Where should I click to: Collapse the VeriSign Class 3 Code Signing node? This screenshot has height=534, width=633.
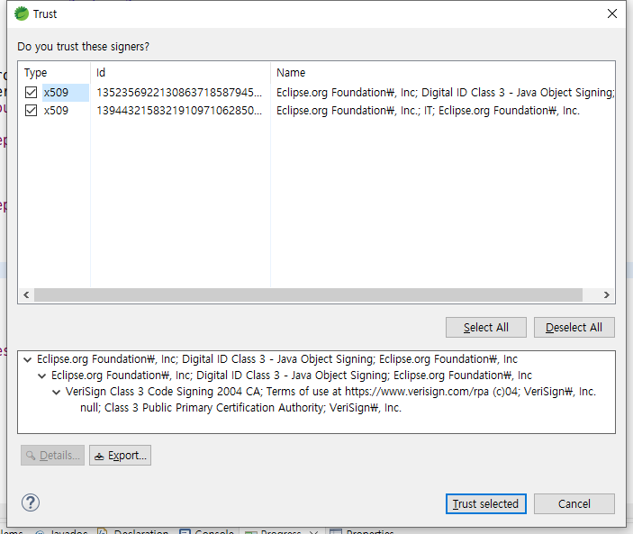pos(57,392)
